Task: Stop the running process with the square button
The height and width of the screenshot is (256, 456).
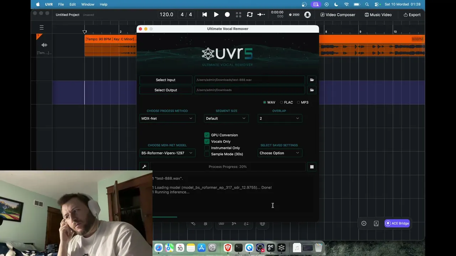Action: 312,167
